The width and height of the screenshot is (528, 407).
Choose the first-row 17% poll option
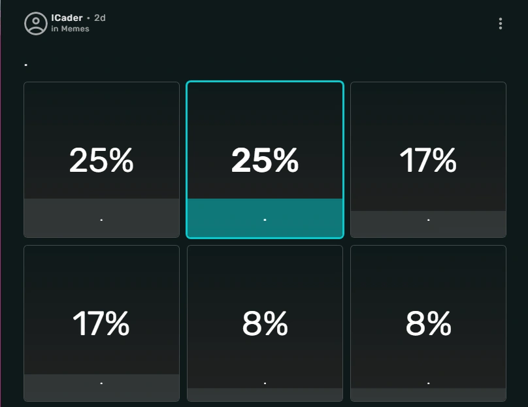(428, 160)
